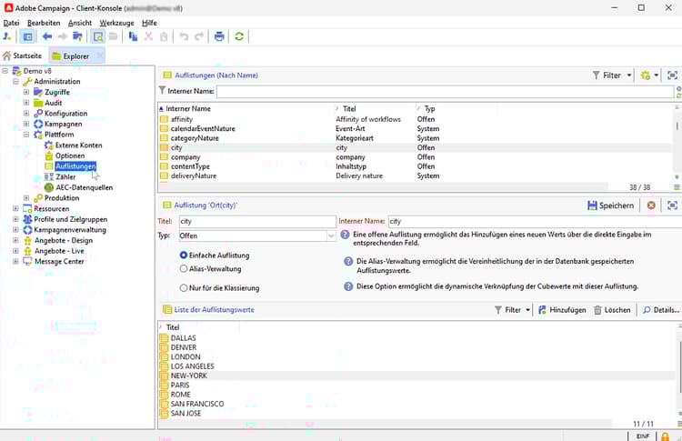Open the upper Filter dropdown arrow
Screen dimensions: 682x441
click(x=629, y=75)
